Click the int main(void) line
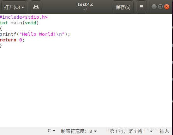Viewport: 173px width, 135px height. click(19, 23)
